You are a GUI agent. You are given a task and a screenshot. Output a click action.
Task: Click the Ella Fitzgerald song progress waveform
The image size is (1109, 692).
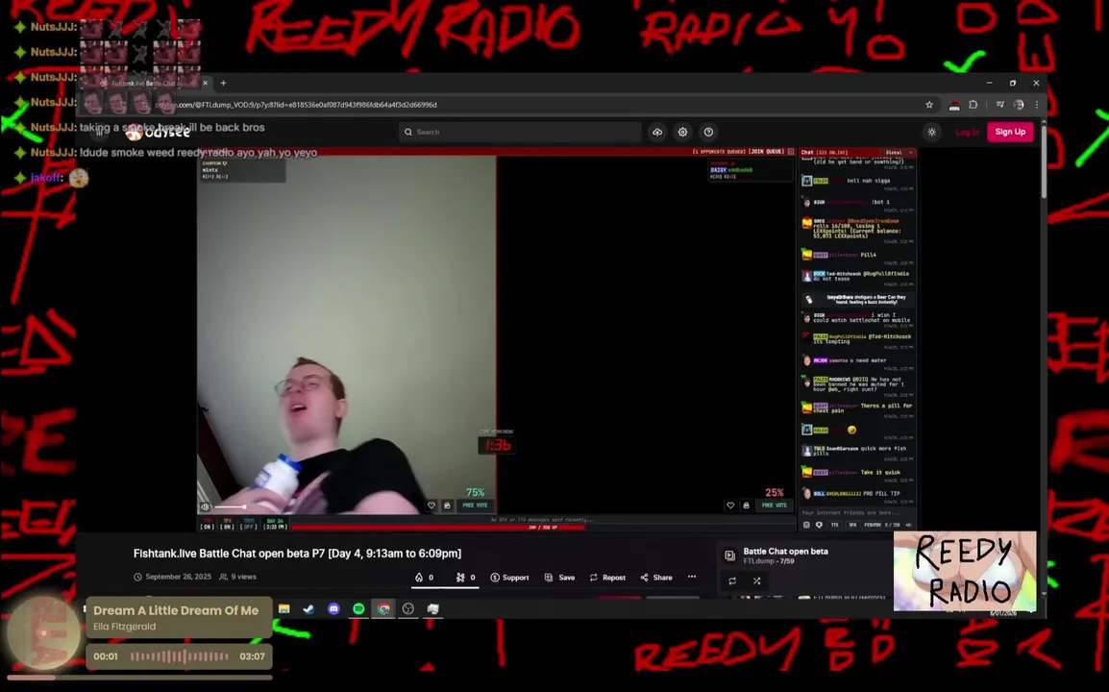point(180,656)
